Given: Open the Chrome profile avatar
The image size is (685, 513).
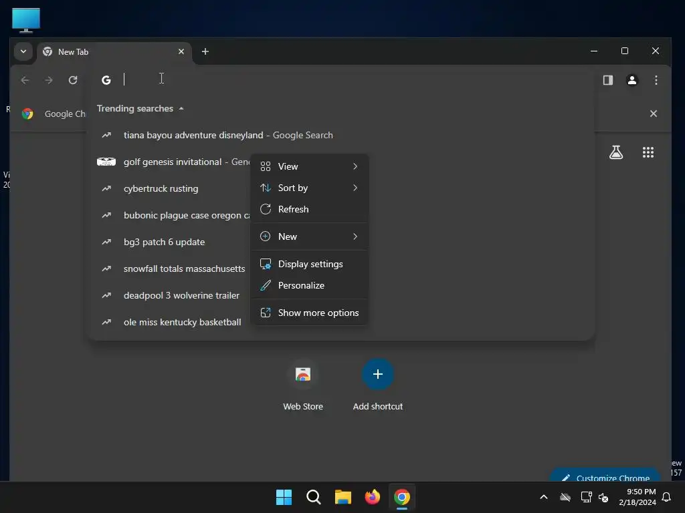Looking at the screenshot, I should (631, 80).
